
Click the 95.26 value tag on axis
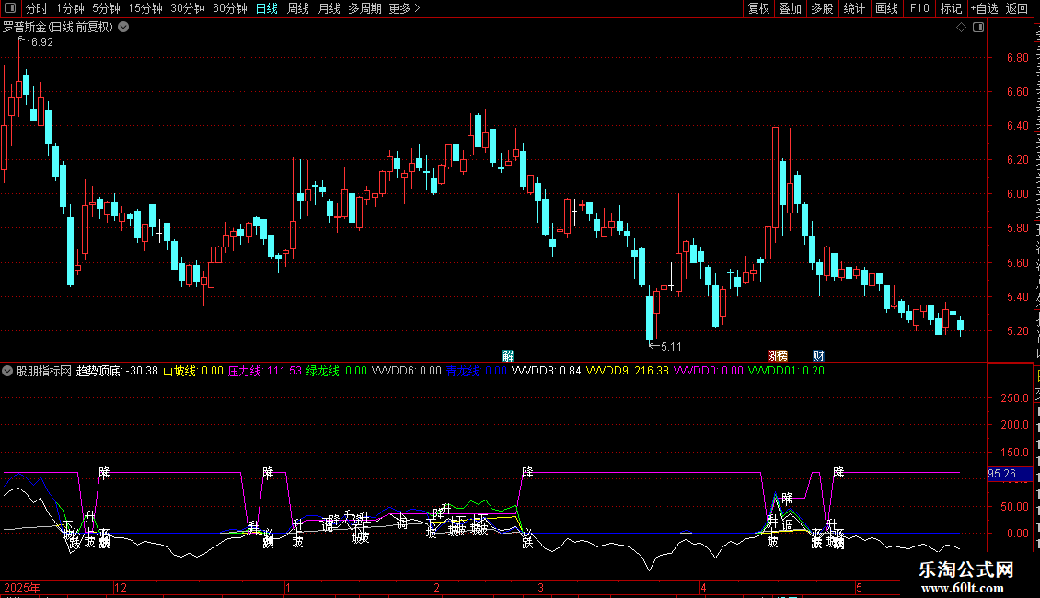(x=1009, y=474)
